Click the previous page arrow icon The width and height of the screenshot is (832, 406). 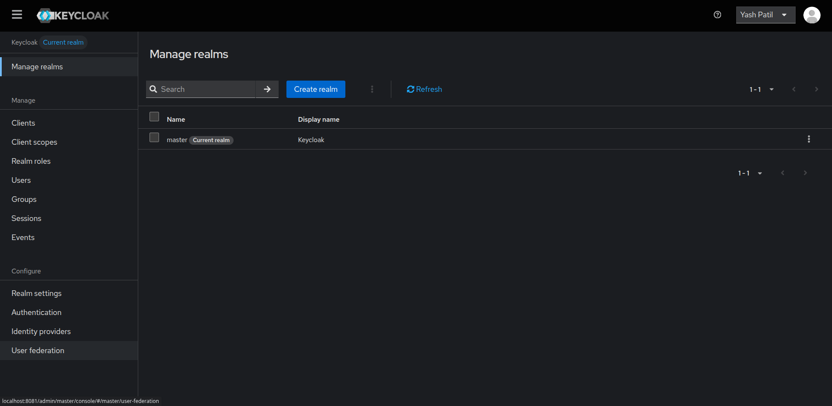(794, 89)
